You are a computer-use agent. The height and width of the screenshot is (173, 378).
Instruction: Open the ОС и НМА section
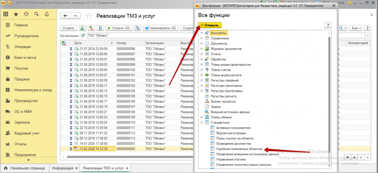[x=28, y=111]
